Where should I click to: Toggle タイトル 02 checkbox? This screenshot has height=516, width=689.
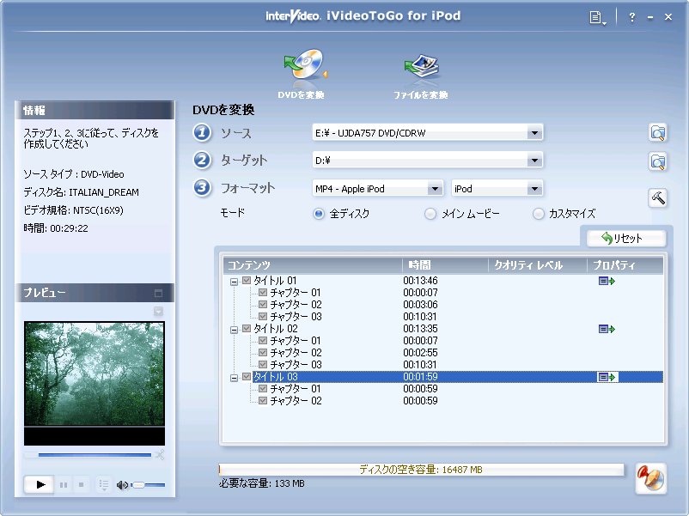pos(247,329)
